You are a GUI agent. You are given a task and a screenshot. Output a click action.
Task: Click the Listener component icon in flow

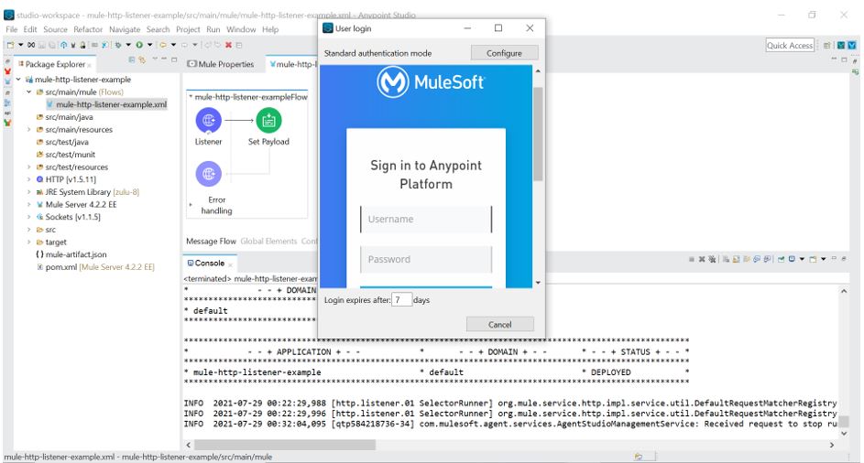(208, 120)
